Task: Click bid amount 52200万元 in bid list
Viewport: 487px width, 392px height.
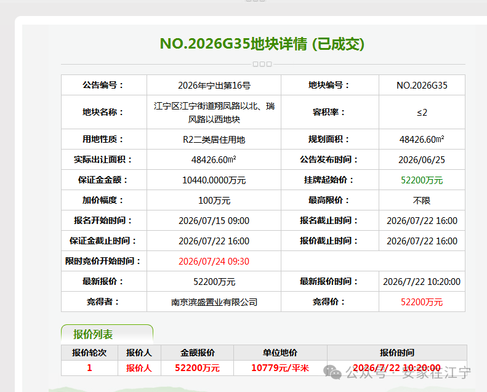Action: click(x=197, y=368)
